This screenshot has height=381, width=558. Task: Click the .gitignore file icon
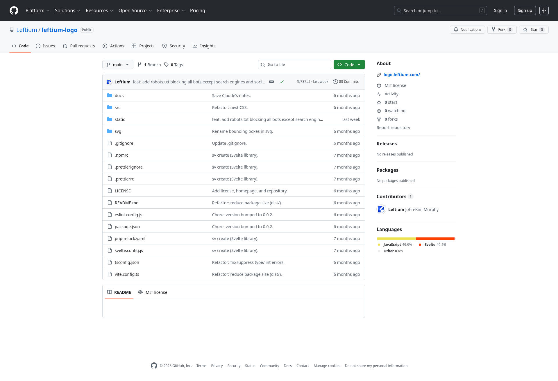110,143
